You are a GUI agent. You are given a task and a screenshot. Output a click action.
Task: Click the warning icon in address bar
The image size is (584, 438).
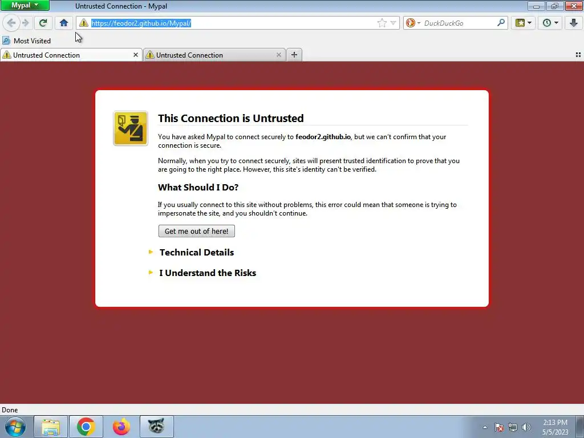(83, 23)
